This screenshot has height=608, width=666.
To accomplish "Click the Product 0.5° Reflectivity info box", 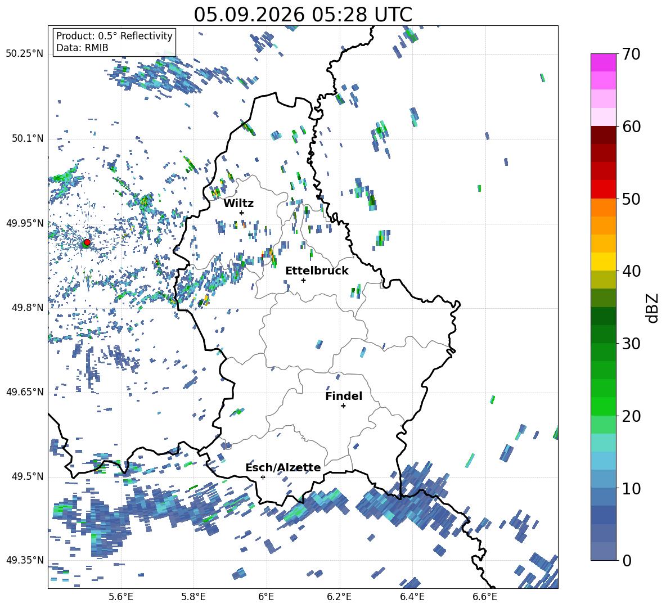I will [x=114, y=42].
